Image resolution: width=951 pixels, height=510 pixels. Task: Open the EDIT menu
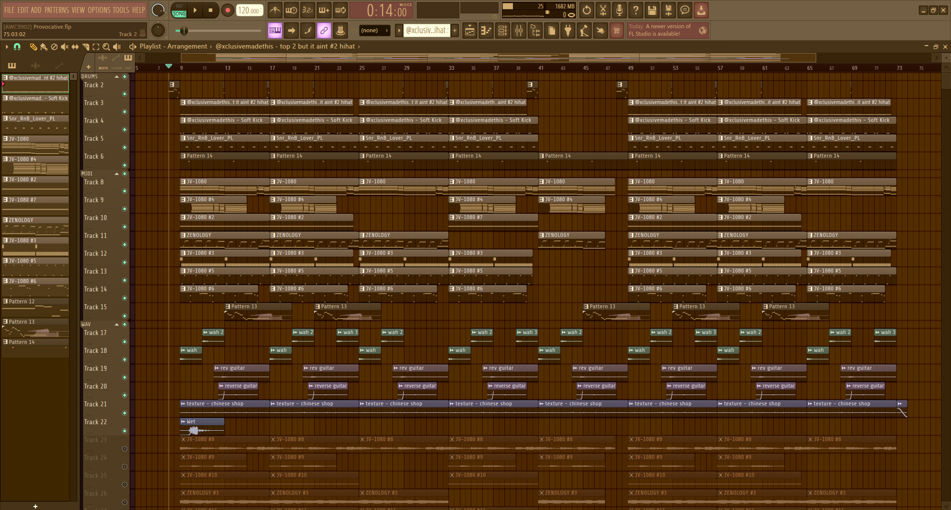tap(23, 10)
